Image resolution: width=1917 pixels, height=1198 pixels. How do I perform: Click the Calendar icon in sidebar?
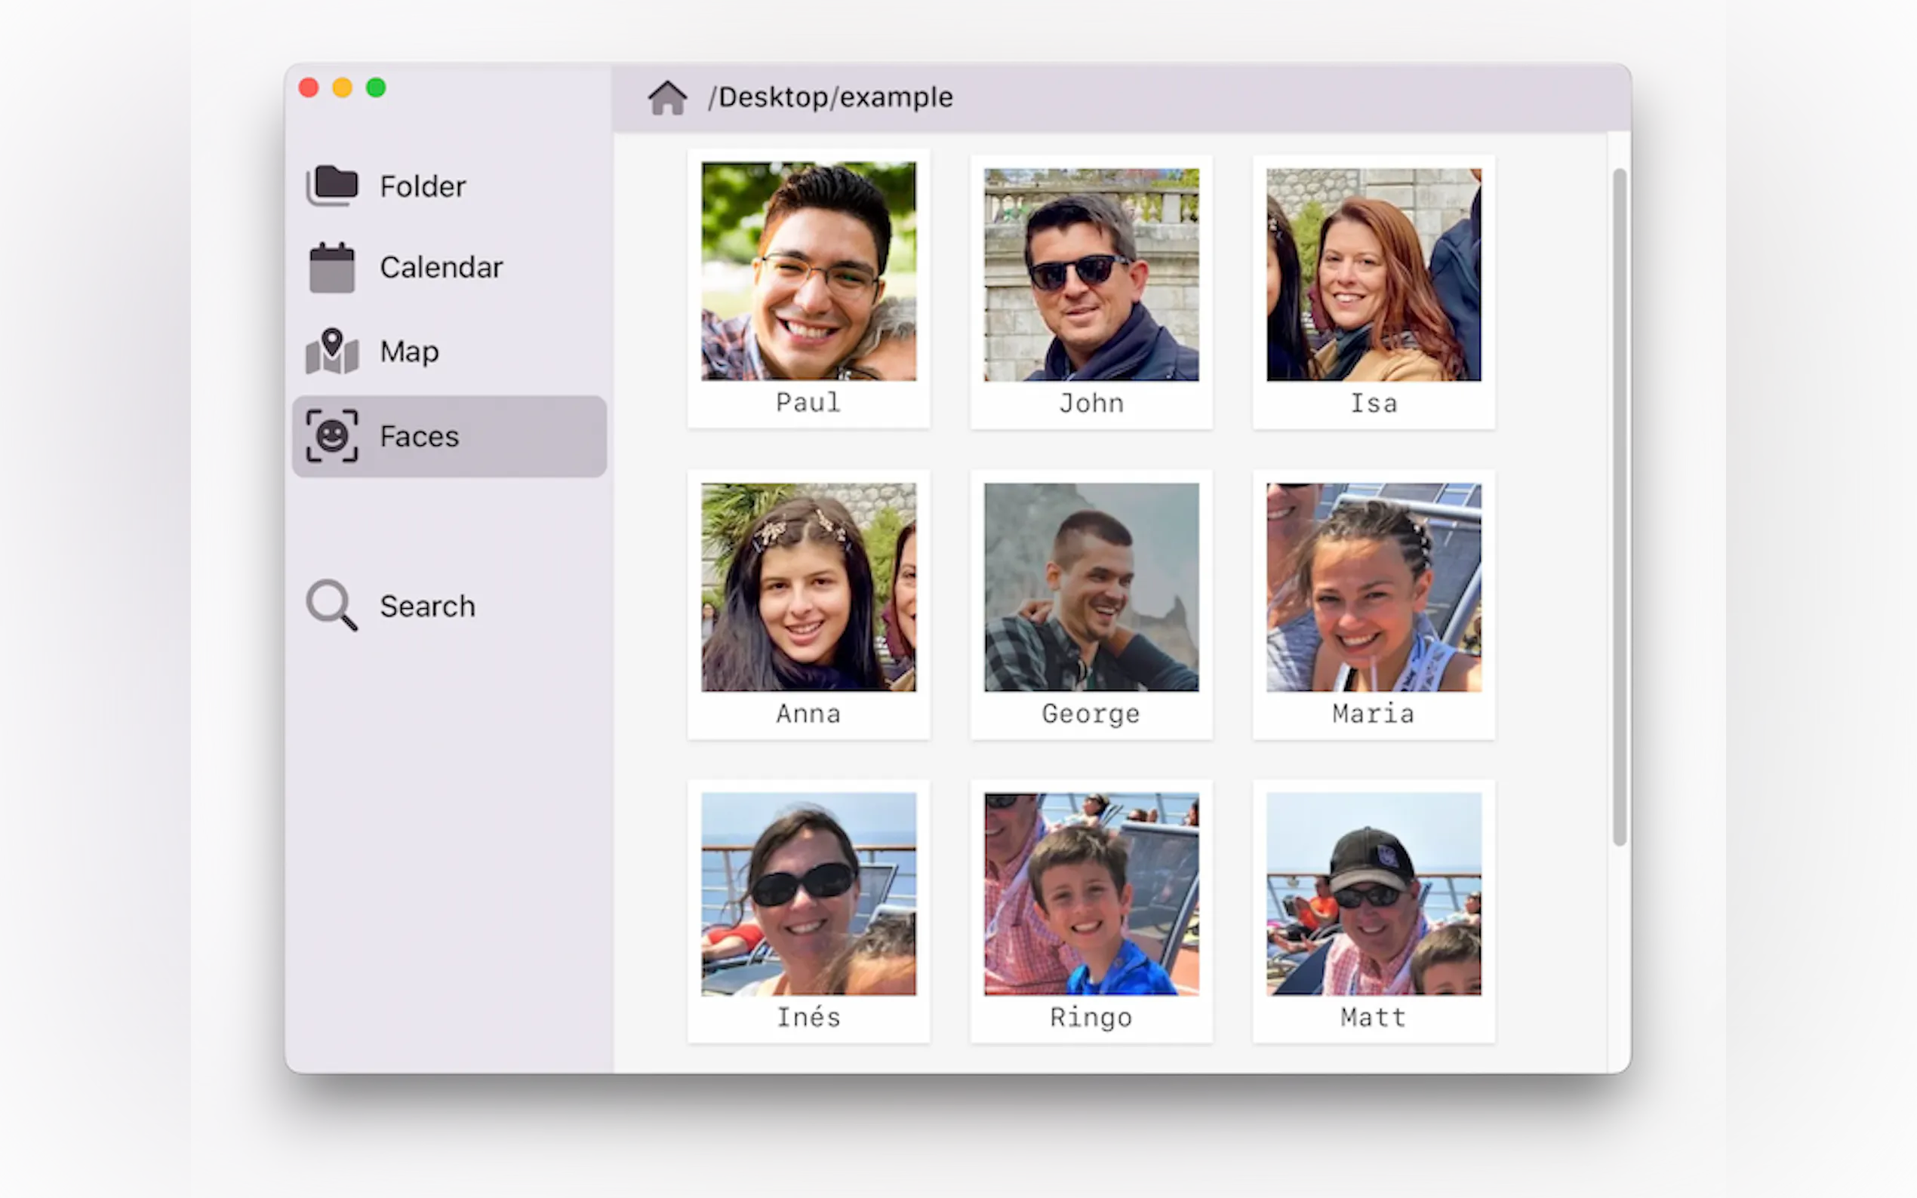332,267
